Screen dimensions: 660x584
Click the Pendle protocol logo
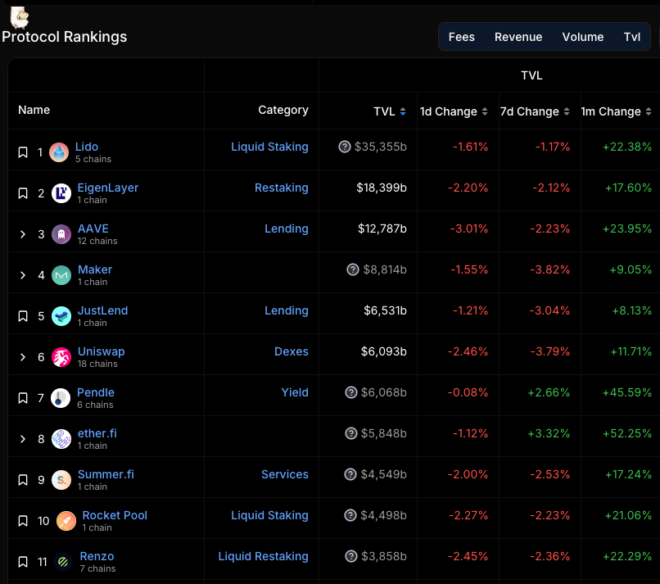click(x=61, y=398)
